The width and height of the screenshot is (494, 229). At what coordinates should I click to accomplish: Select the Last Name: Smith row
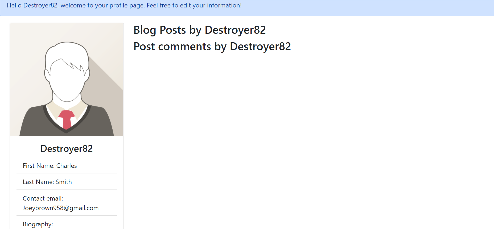[67, 182]
